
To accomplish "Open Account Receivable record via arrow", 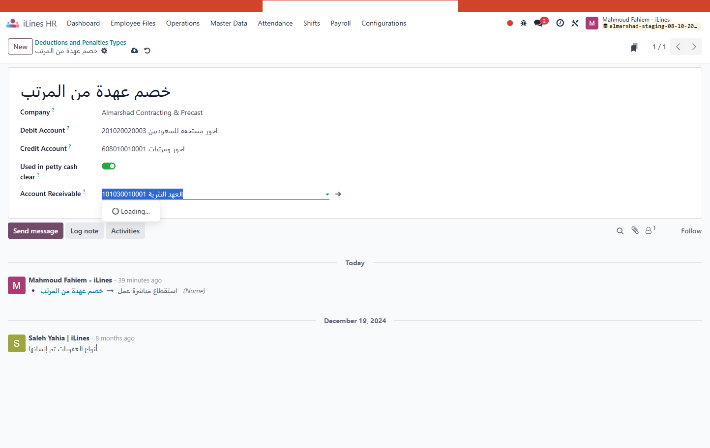I will click(x=338, y=194).
